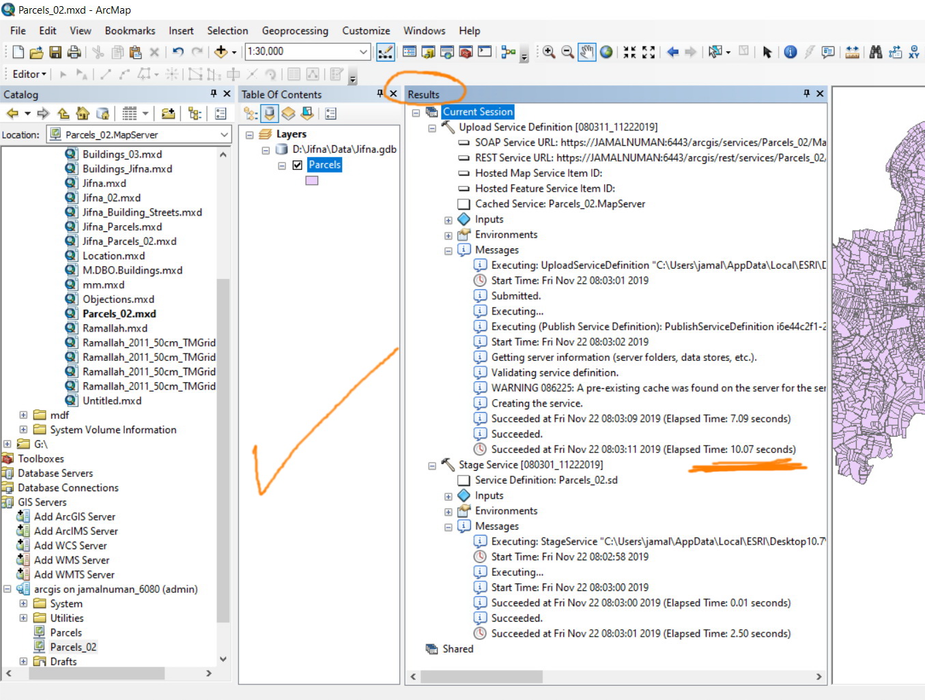Close the Results panel
925x700 pixels.
[x=820, y=93]
